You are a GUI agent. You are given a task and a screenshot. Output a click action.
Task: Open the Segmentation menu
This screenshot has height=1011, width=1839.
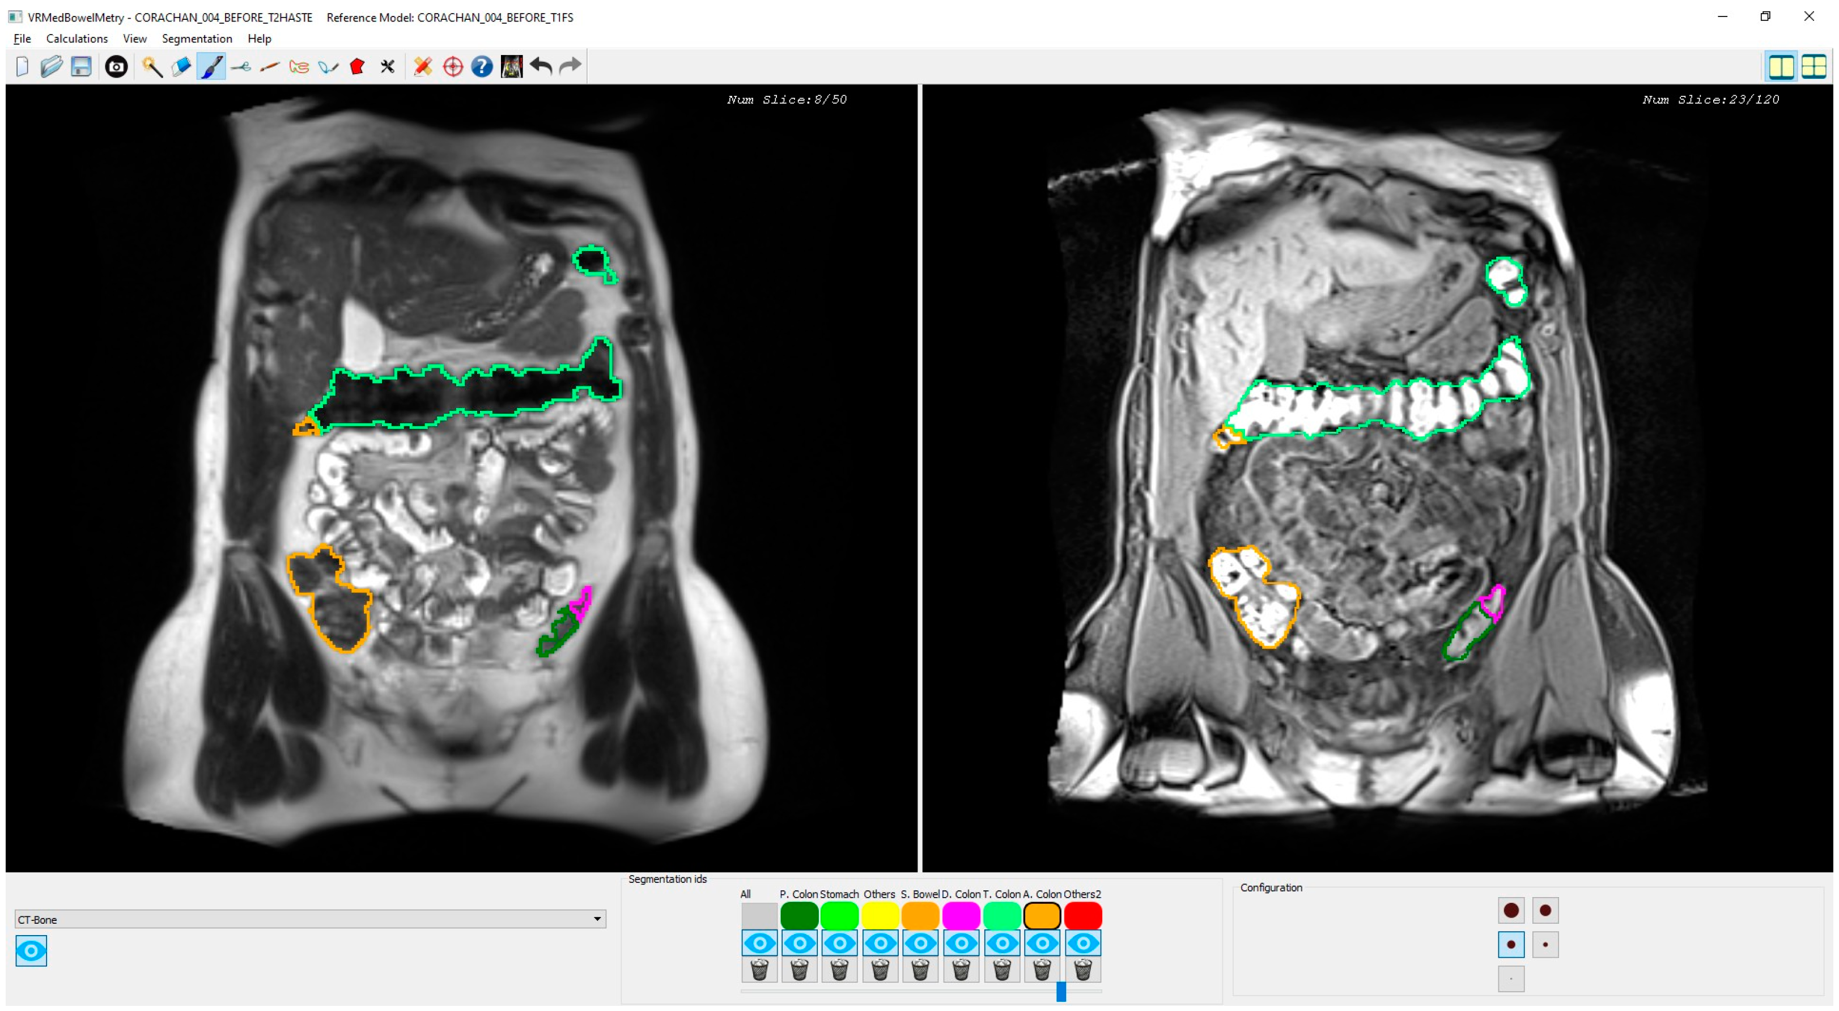click(x=196, y=39)
